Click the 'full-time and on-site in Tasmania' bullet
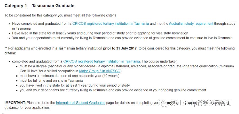The height and width of the screenshot is (114, 239). [51, 81]
